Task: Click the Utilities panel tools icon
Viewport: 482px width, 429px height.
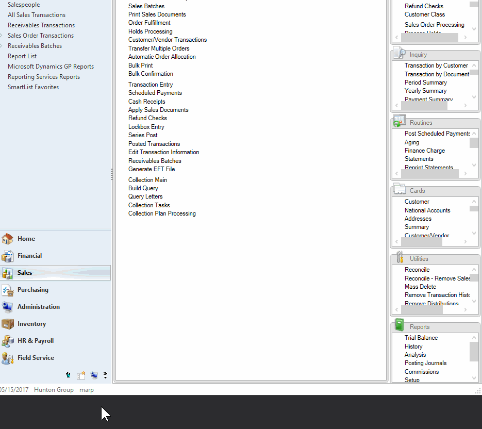Action: (x=399, y=257)
